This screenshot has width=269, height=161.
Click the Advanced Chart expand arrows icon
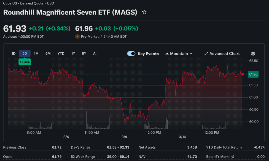tap(206, 54)
